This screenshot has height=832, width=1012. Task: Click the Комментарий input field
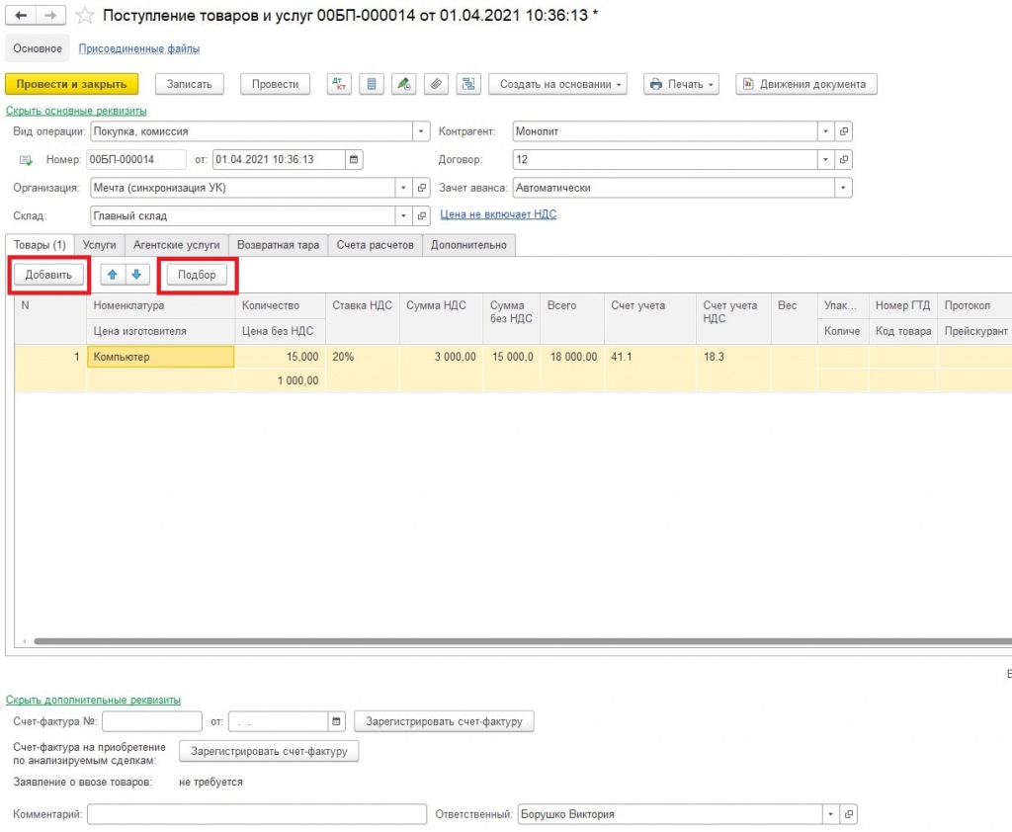[257, 814]
